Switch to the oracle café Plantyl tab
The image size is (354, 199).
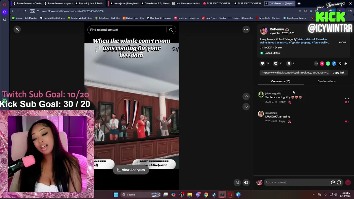[124, 4]
